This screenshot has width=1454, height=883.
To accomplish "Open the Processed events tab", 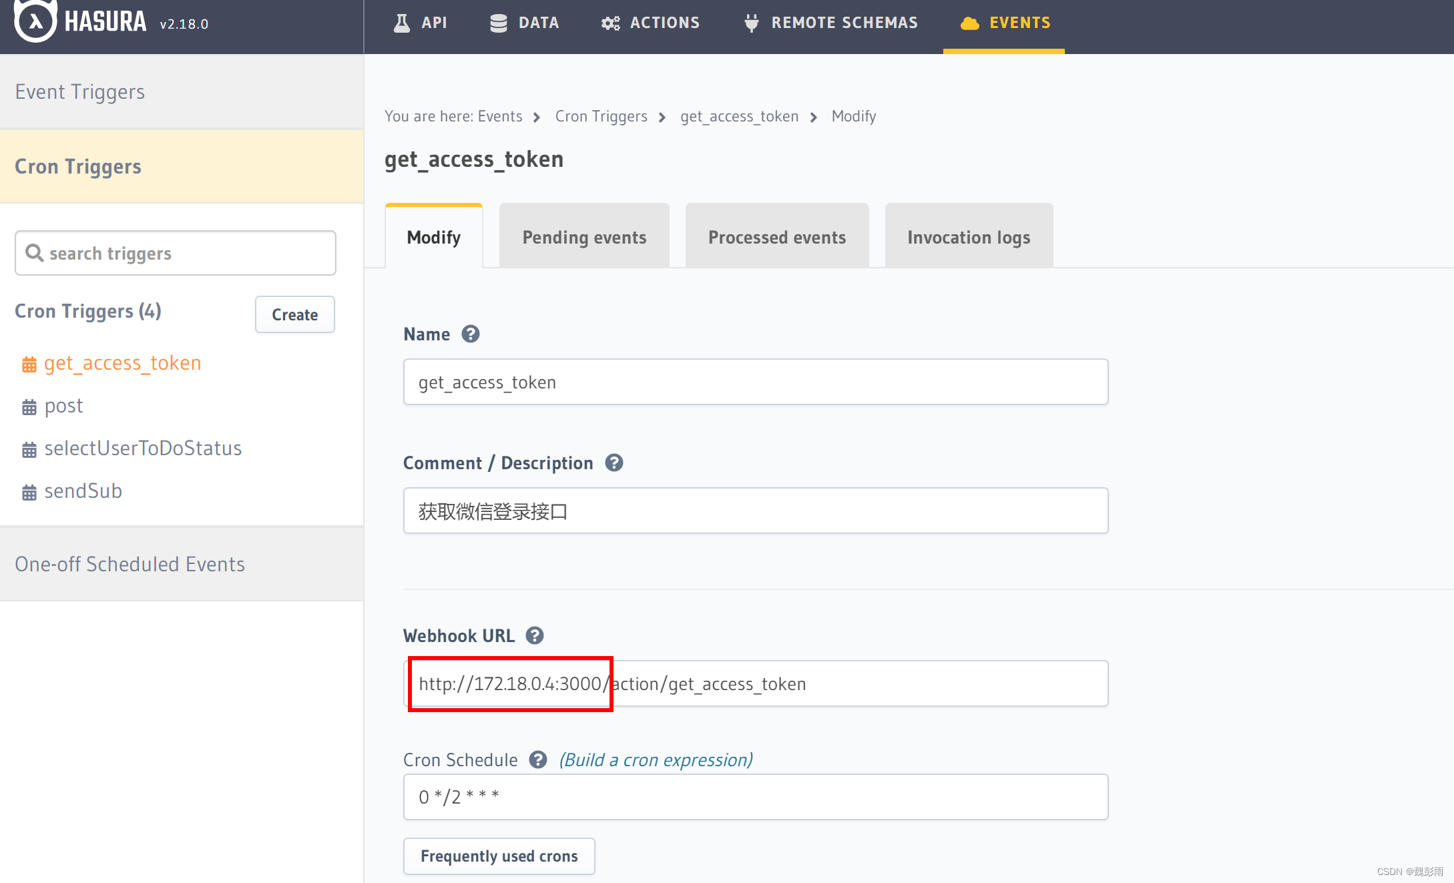I will click(777, 237).
